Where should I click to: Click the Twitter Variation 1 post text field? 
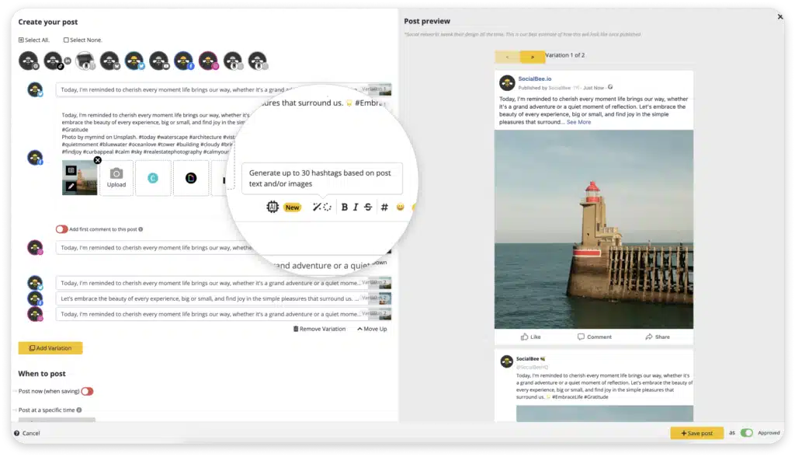(223, 89)
